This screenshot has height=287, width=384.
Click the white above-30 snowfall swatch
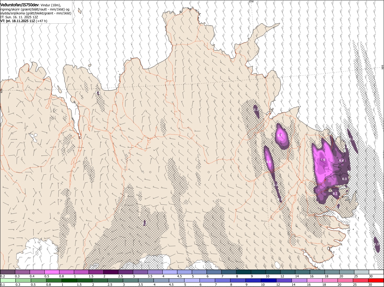tap(376, 272)
